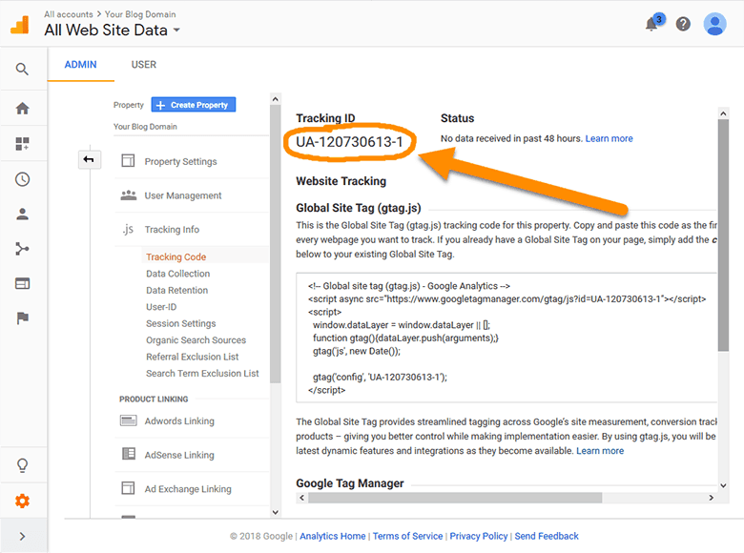Open Customization dashboards icon

coord(22,144)
